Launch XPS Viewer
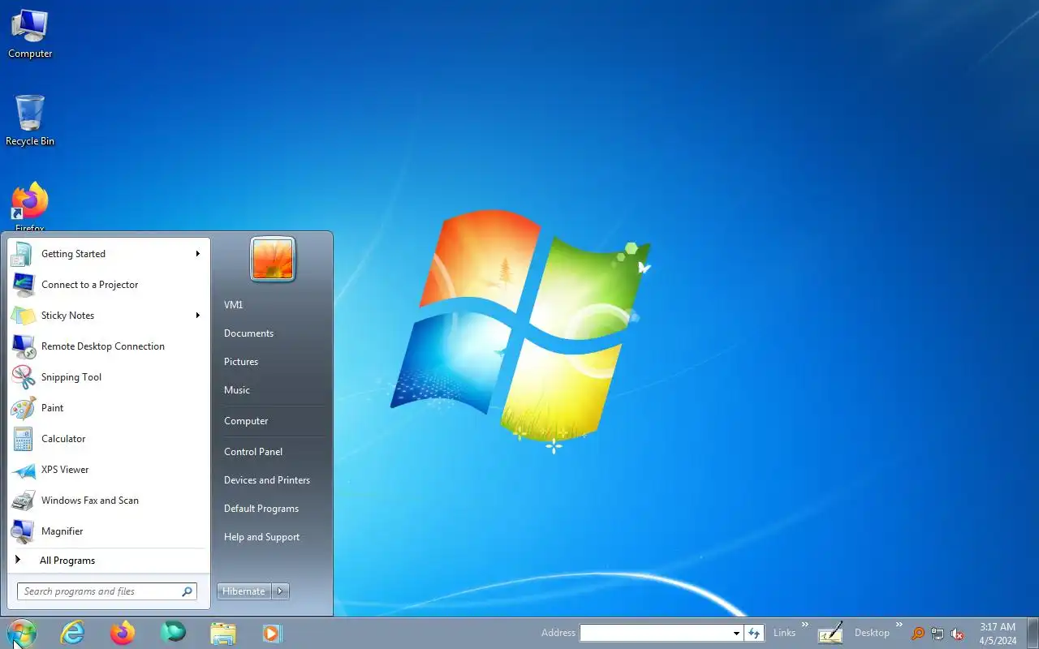 (x=109, y=470)
